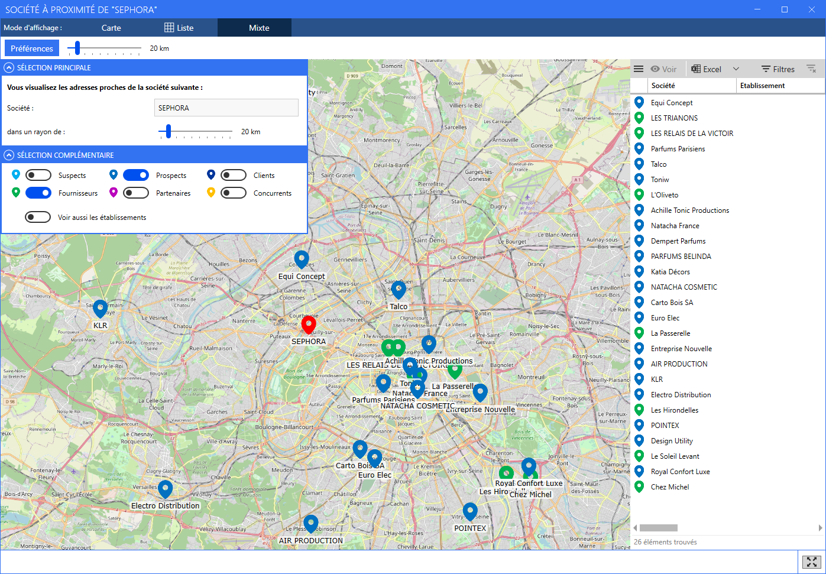Clear all filters with the filter-clear icon
The width and height of the screenshot is (826, 574).
(811, 69)
